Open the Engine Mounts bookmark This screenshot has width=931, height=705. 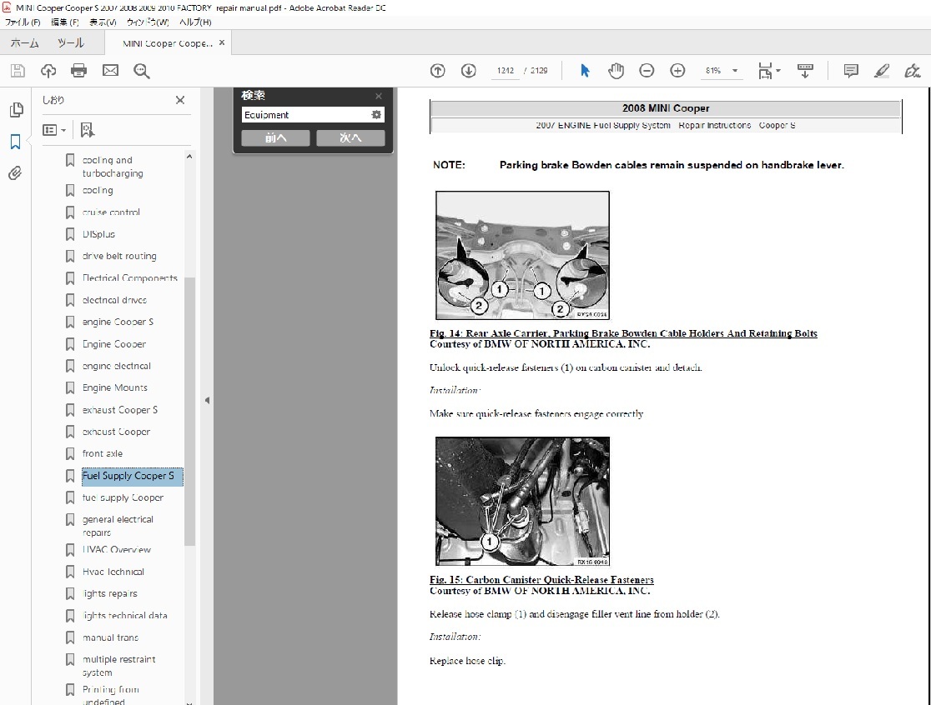coord(114,387)
